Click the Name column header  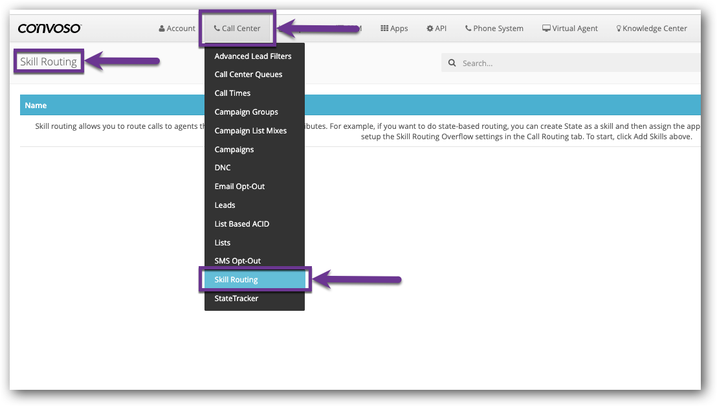(36, 106)
